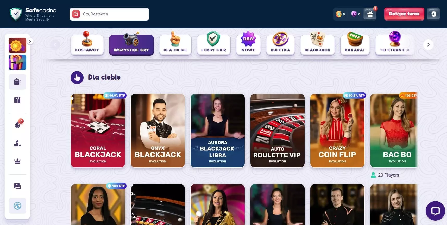Click the login arrow icon button
Viewport: 447px width, 225px height.
[433, 14]
